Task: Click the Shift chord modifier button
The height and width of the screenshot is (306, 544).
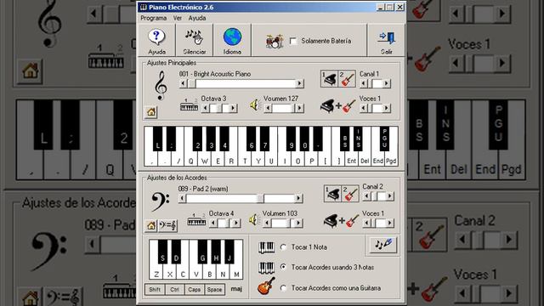Action: 155,289
